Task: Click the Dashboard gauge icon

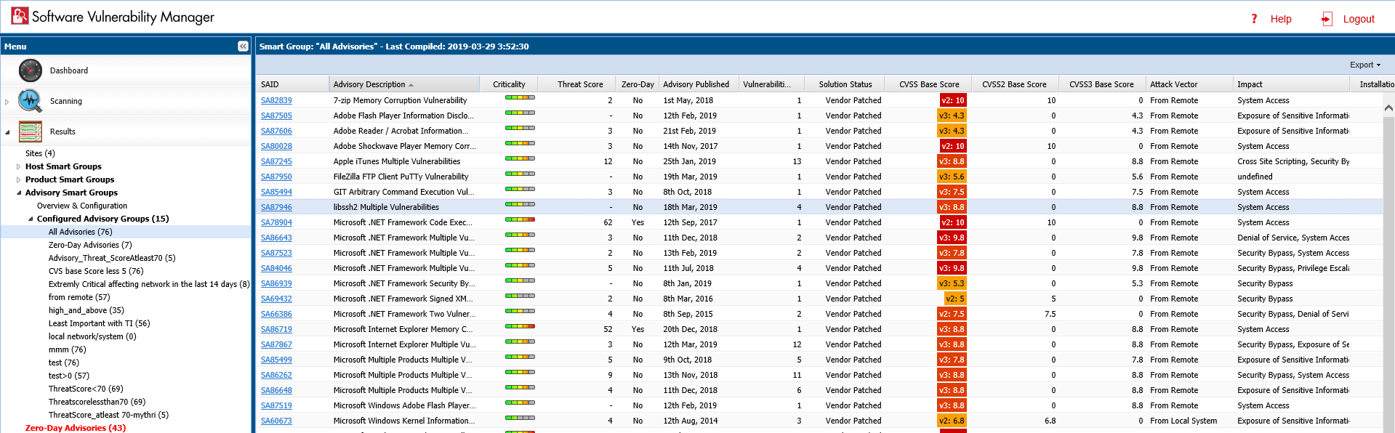Action: tap(30, 70)
